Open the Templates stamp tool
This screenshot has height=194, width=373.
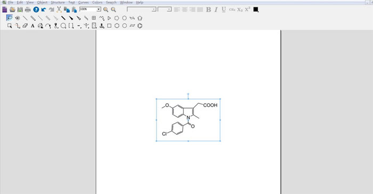click(x=102, y=26)
